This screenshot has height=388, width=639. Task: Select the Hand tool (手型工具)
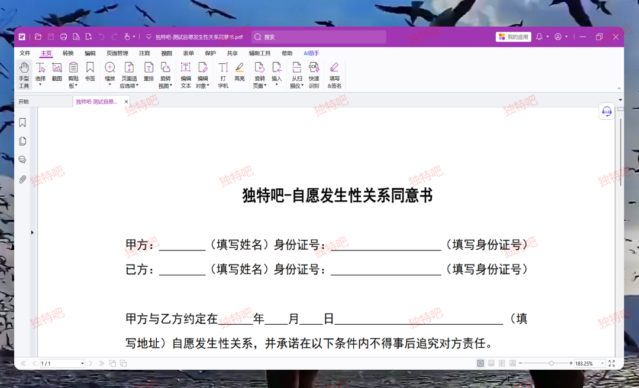(24, 75)
